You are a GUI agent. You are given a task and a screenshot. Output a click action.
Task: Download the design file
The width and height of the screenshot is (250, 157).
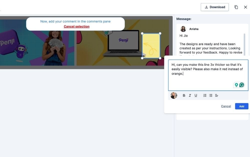coord(215,7)
